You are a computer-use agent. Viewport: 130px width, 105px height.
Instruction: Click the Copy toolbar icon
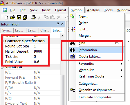46,17
